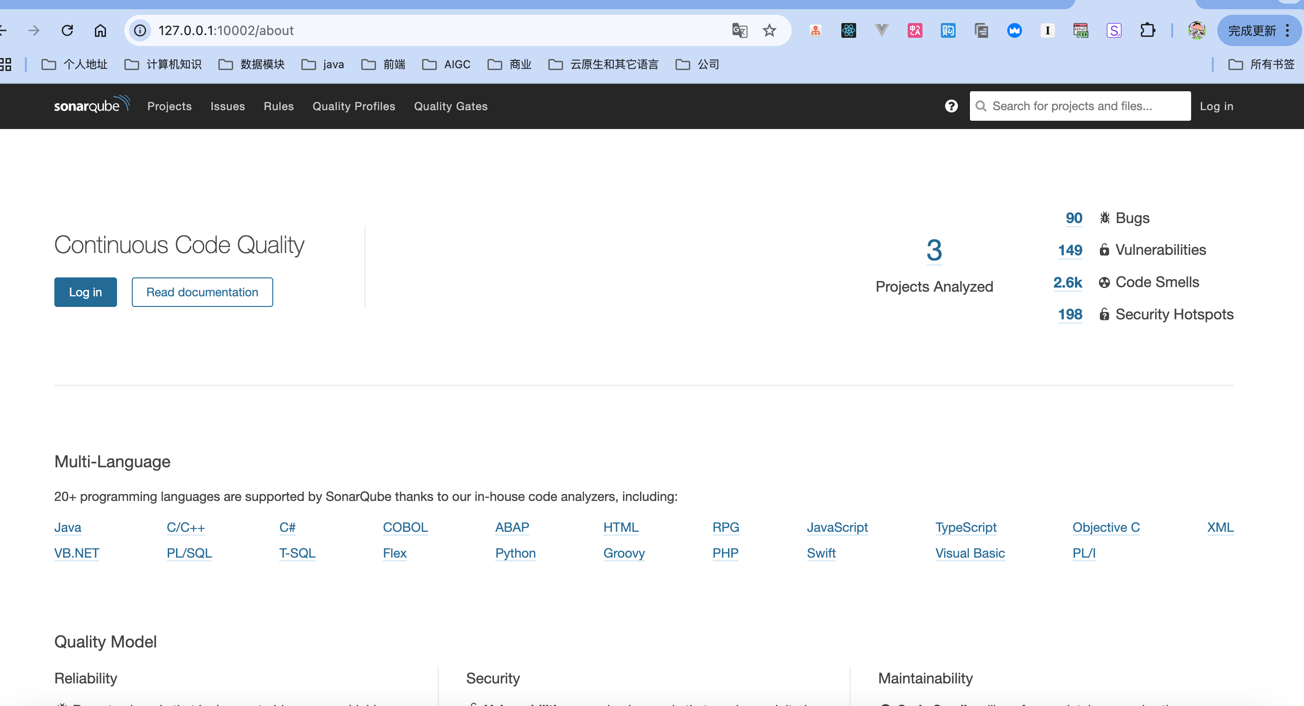
Task: Open React Developer Tools extension
Action: pyautogui.click(x=848, y=30)
